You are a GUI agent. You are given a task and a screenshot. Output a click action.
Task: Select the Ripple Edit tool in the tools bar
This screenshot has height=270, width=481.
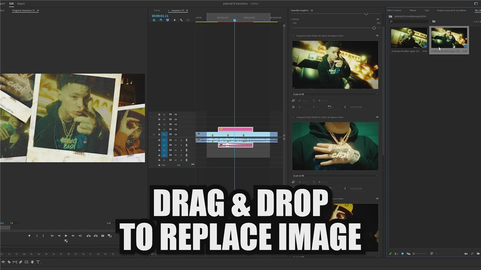point(3,262)
